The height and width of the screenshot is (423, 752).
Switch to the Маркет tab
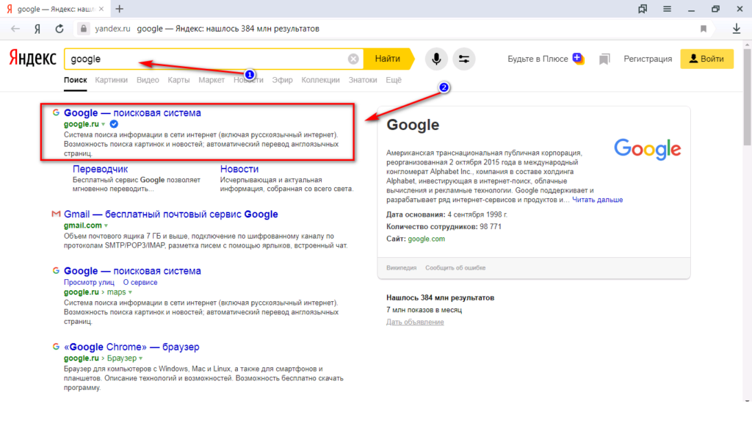point(211,80)
